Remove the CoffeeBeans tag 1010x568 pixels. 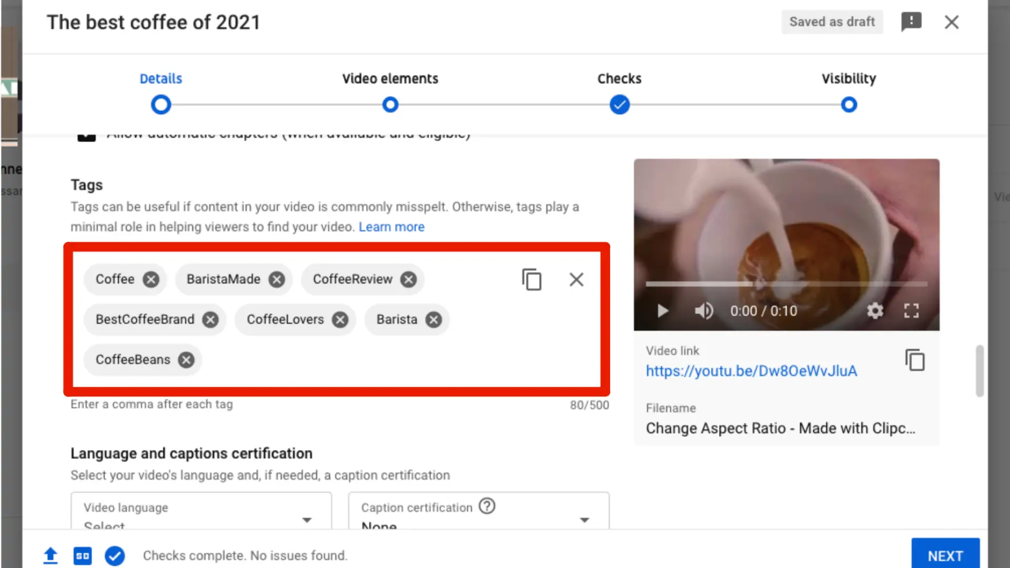(187, 359)
